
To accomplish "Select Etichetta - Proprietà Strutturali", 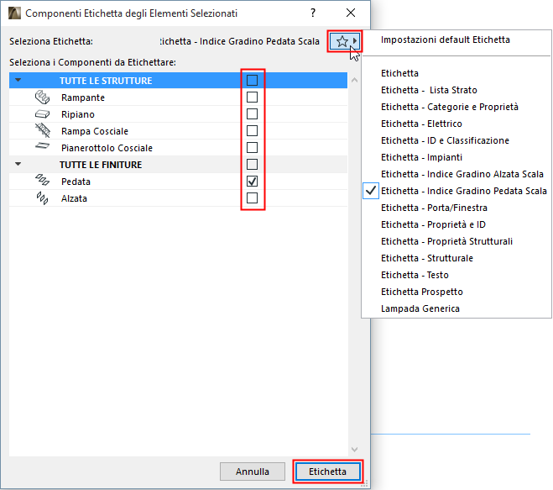I will 446,241.
